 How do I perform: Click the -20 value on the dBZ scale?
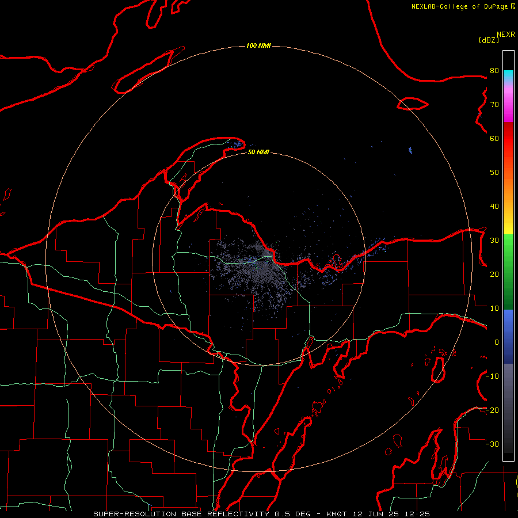click(492, 410)
